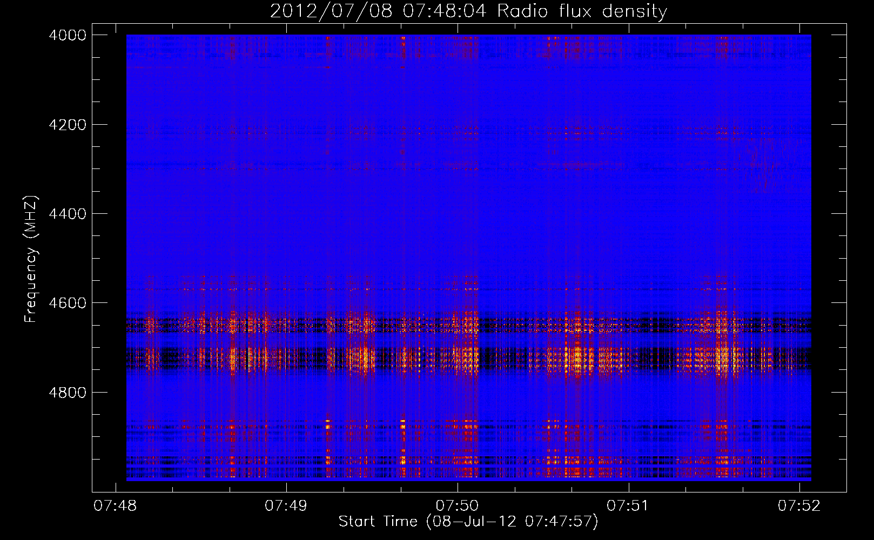The image size is (874, 540).
Task: Click the 07:50 time axis label
Action: [x=457, y=506]
